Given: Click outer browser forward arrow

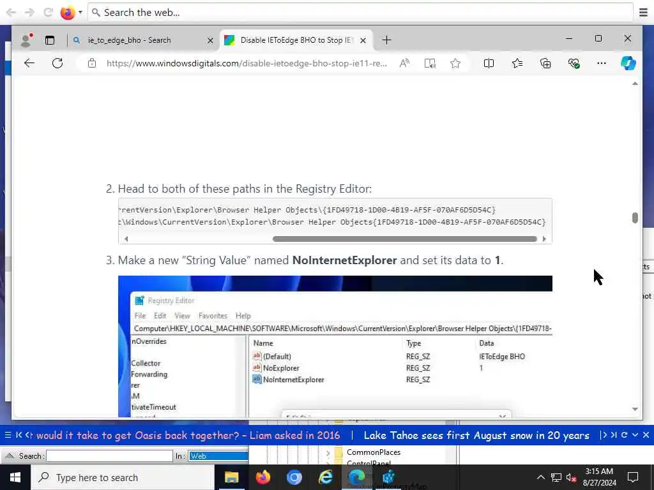Looking at the screenshot, I should click(29, 12).
